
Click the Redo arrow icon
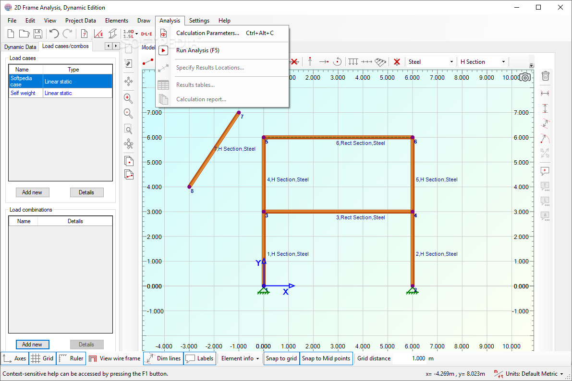(68, 34)
